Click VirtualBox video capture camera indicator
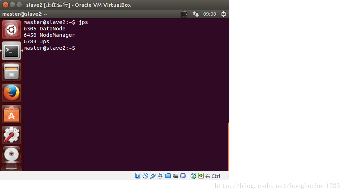Screen dimensions: 344x193 [175, 176]
